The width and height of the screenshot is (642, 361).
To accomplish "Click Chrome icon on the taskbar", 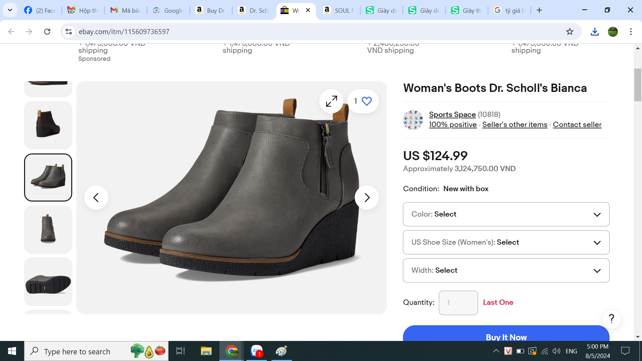I will (x=231, y=351).
